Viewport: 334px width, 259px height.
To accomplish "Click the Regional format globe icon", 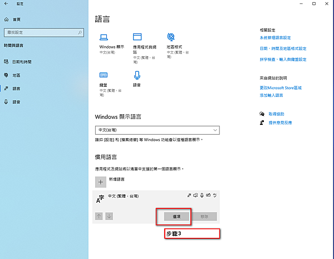I will (171, 37).
